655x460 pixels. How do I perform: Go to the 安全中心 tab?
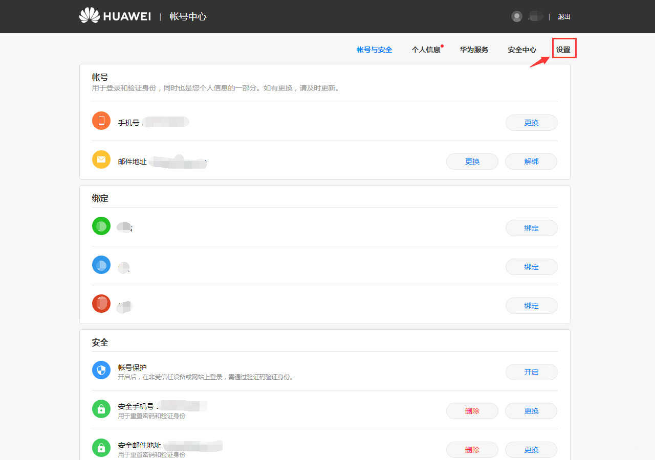pyautogui.click(x=522, y=50)
